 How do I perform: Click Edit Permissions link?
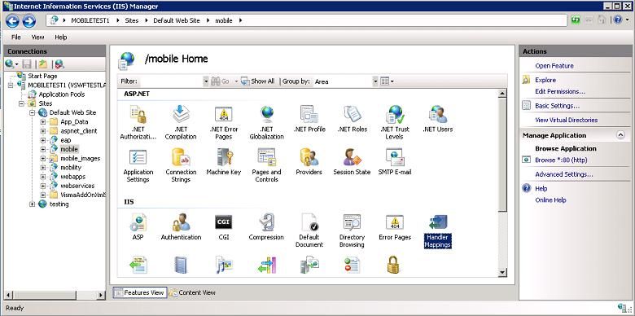point(560,91)
